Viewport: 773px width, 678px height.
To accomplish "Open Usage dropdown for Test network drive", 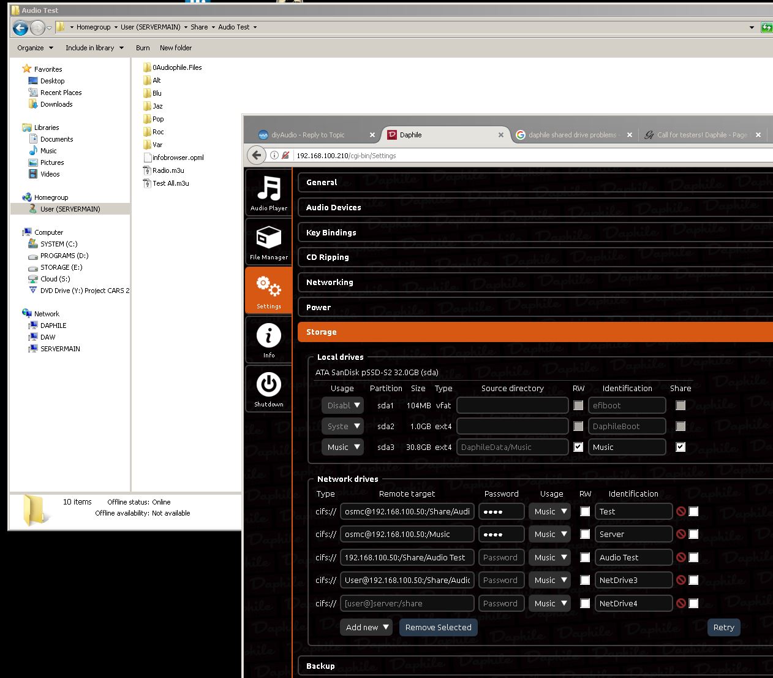I will coord(549,511).
